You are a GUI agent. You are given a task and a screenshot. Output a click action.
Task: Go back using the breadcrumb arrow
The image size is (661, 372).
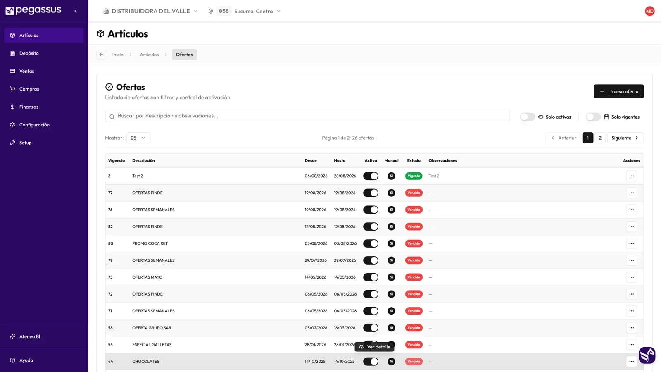tap(101, 55)
